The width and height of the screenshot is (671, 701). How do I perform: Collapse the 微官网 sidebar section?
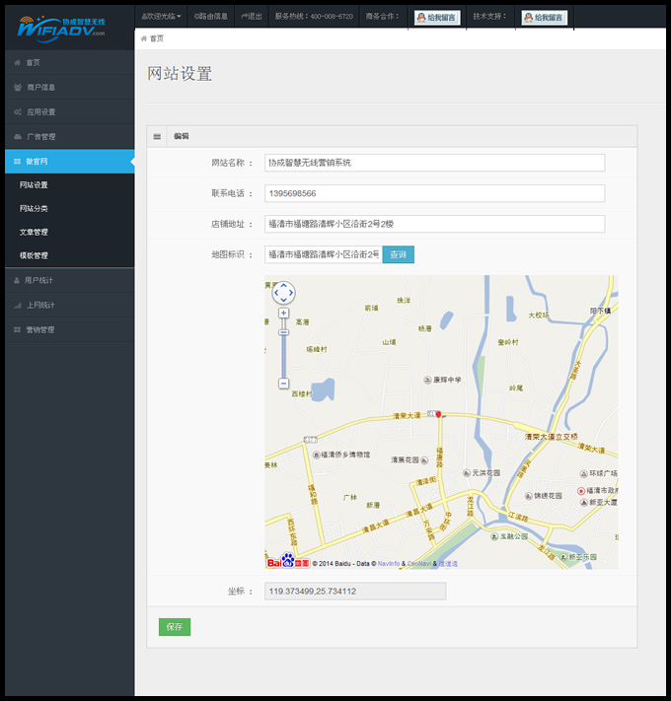point(67,161)
